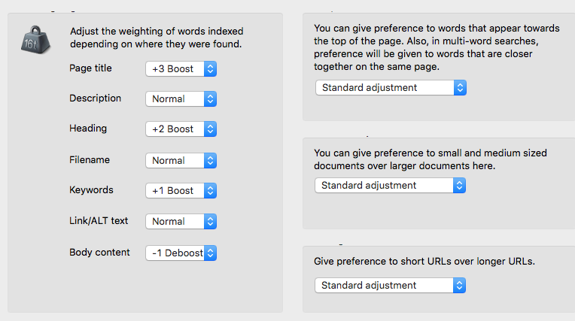Image resolution: width=575 pixels, height=321 pixels.
Task: Click the "Filename" label
Action: (90, 160)
